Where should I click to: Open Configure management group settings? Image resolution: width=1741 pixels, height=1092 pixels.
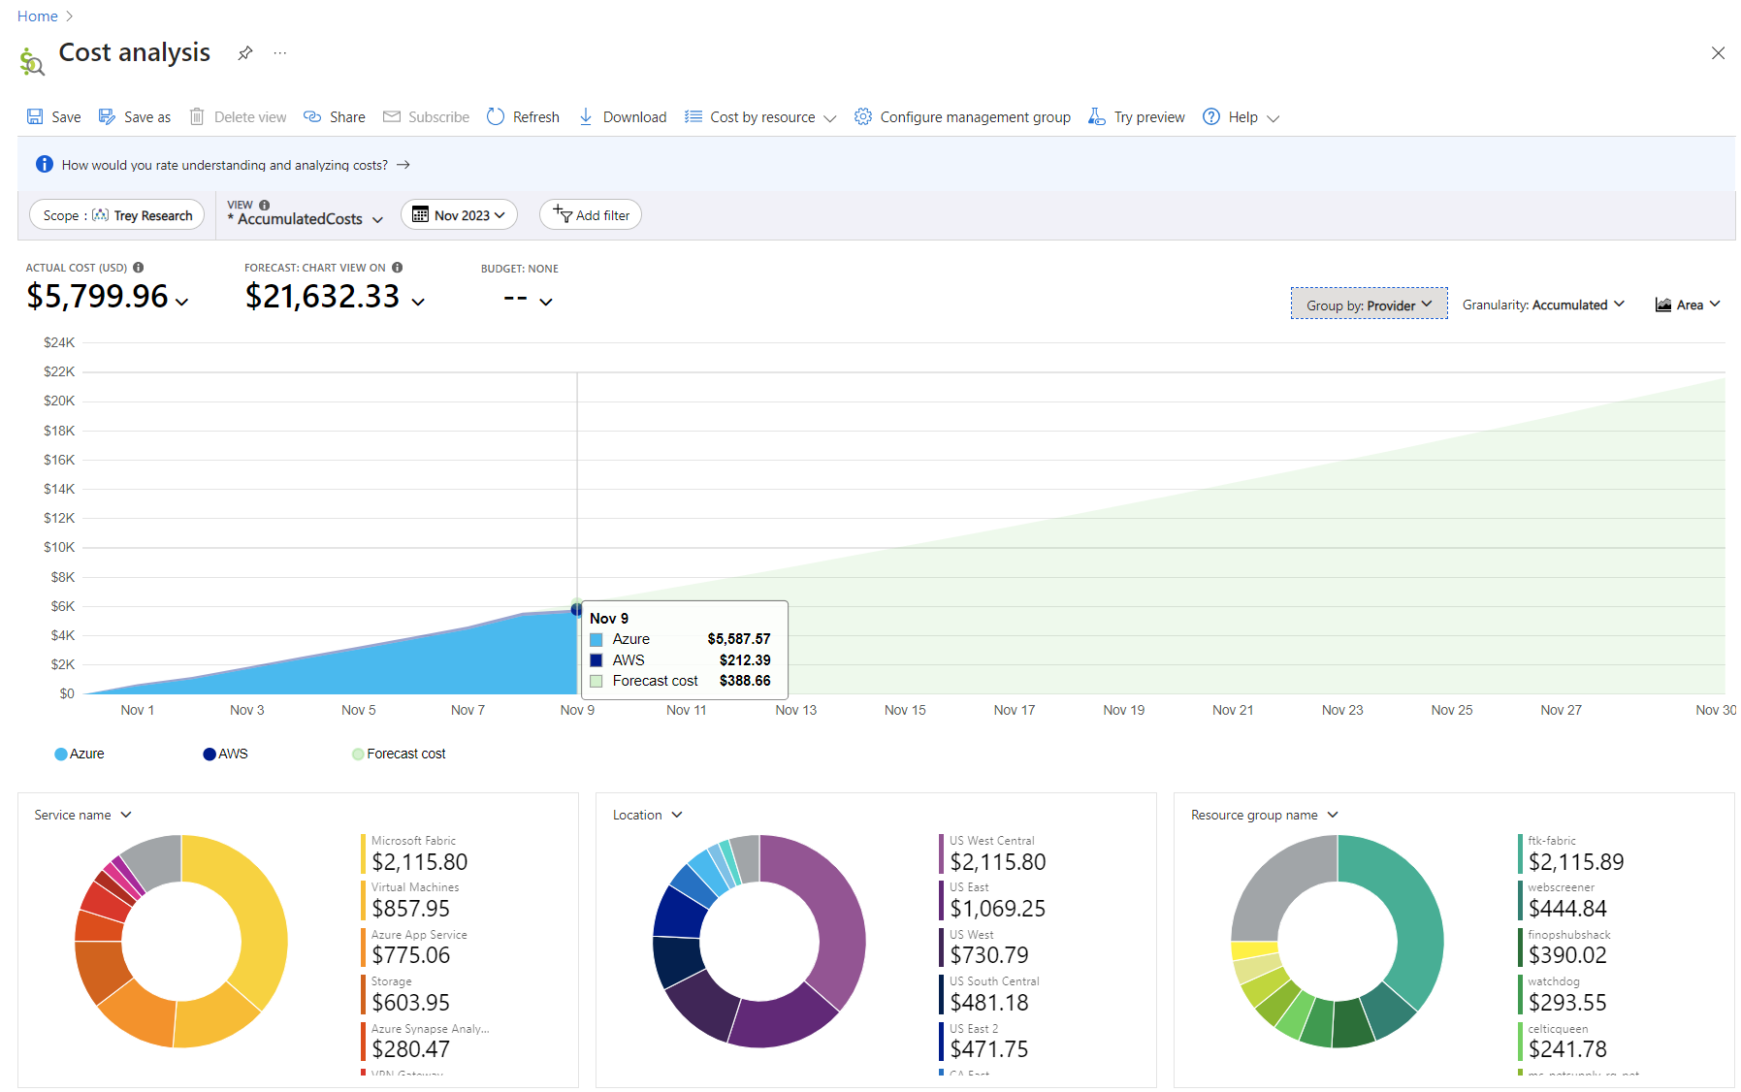click(x=962, y=116)
